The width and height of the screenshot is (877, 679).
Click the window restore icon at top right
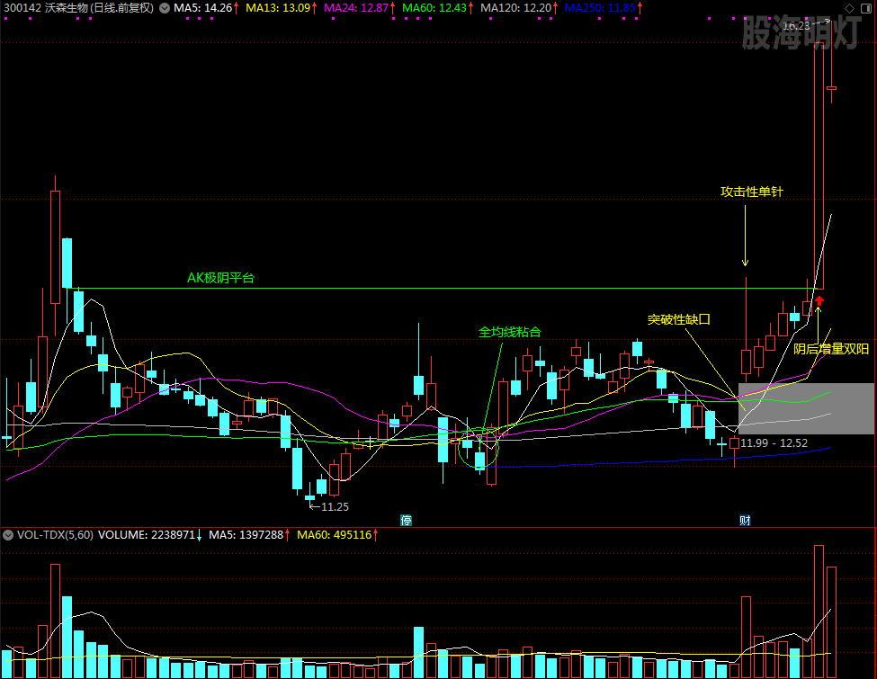click(866, 8)
